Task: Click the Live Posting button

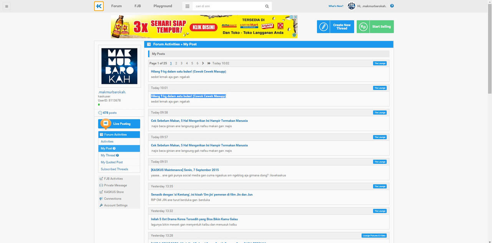Action: pyautogui.click(x=119, y=124)
